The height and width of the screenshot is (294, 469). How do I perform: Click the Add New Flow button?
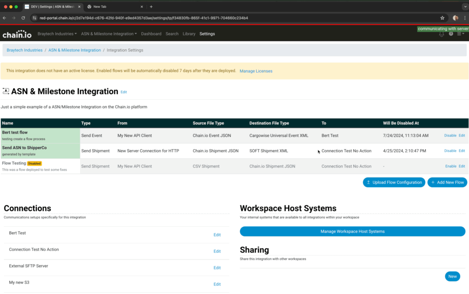447,182
